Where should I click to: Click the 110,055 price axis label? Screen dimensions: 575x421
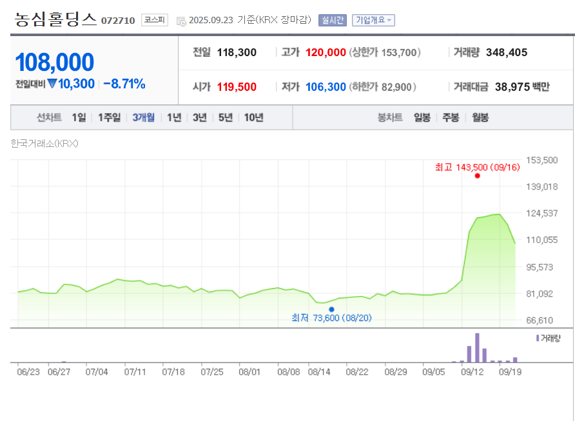pyautogui.click(x=542, y=240)
